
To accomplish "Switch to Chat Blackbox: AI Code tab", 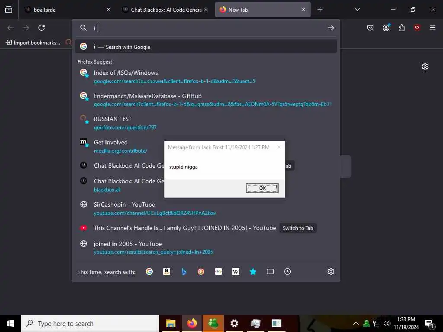I will [x=165, y=10].
